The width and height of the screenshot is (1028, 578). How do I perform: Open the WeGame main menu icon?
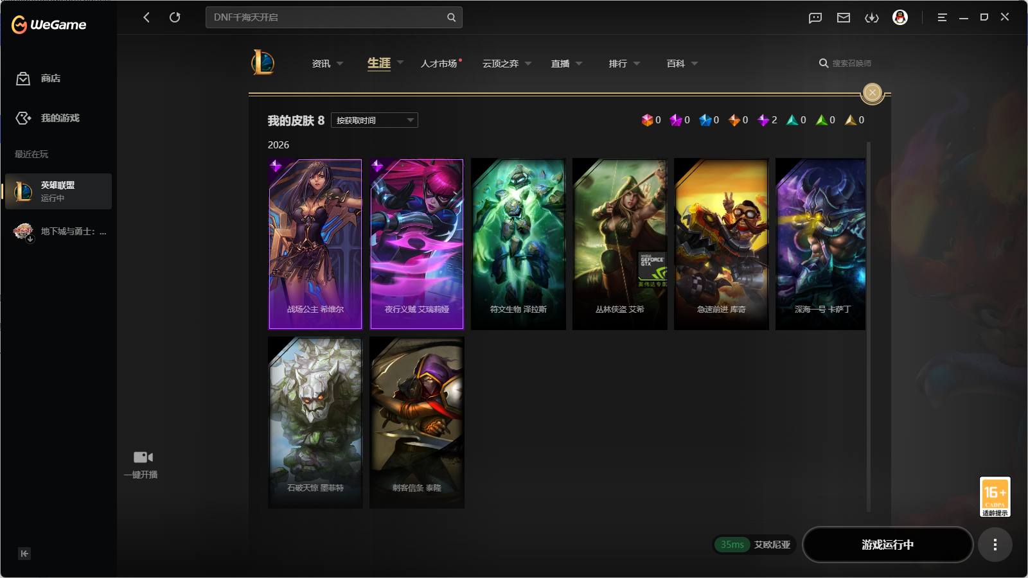[942, 17]
